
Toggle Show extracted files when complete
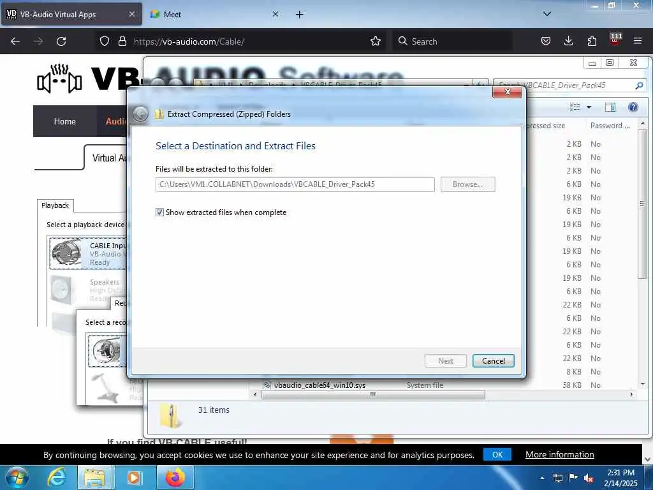click(159, 212)
